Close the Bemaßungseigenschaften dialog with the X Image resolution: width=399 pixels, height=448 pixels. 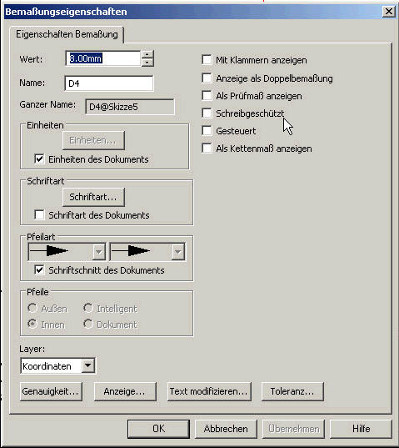pos(388,12)
